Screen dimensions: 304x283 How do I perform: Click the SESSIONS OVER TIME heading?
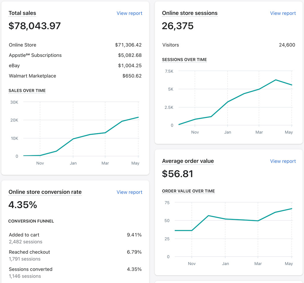[x=184, y=59]
